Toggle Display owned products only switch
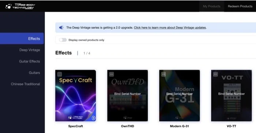This screenshot has height=133, width=256. coord(63,40)
